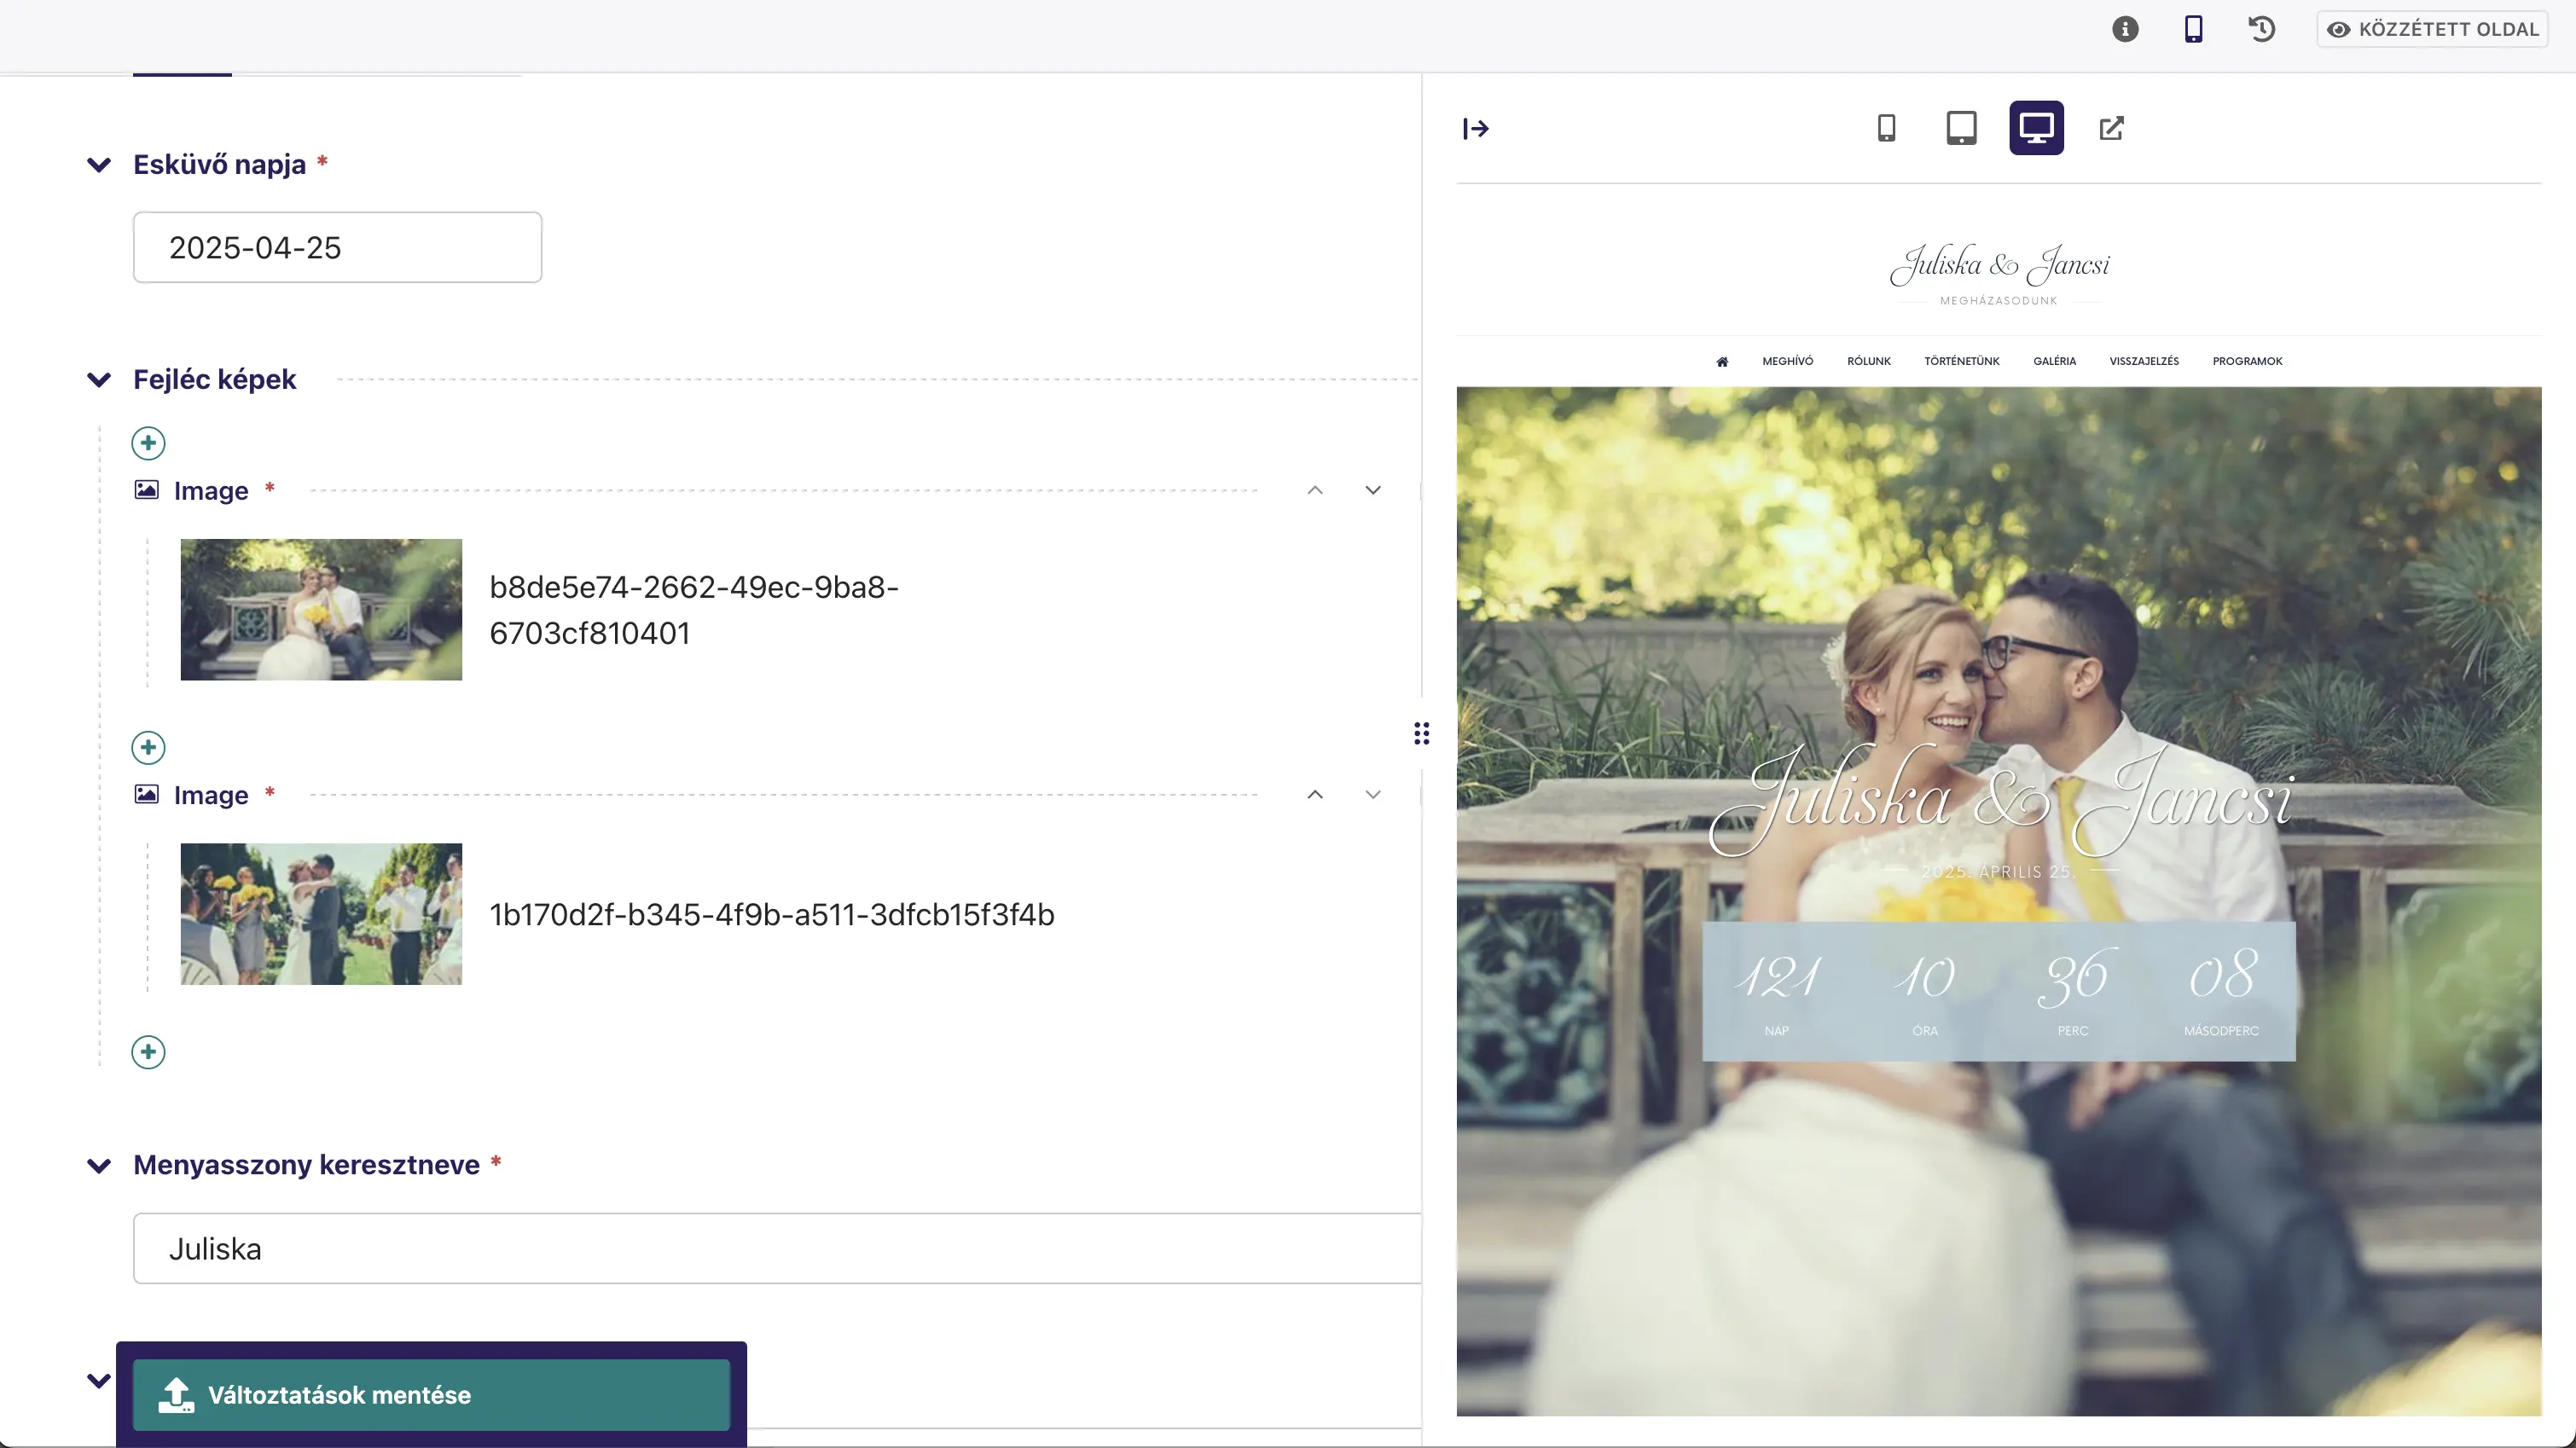Click the MÁSODPERC countdown label
This screenshot has height=1448, width=2576.
click(x=2221, y=1031)
